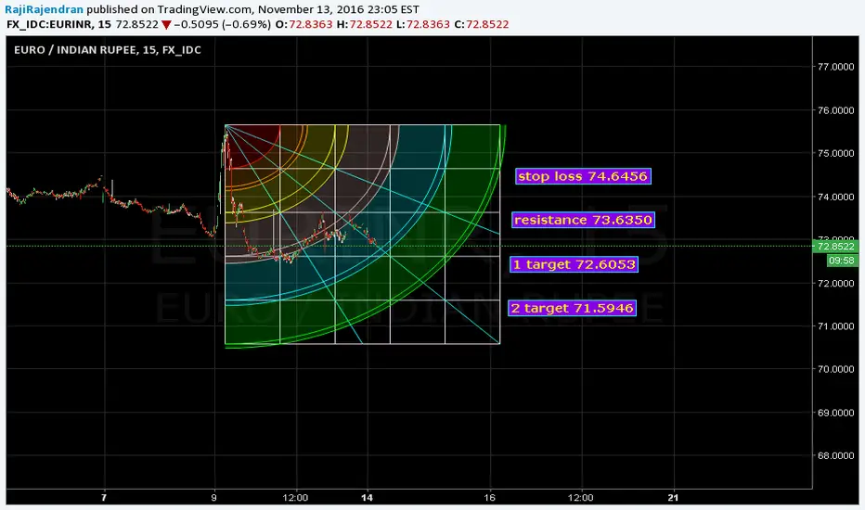This screenshot has height=510, width=865.
Task: Click the date label 21 on time axis
Action: [673, 498]
